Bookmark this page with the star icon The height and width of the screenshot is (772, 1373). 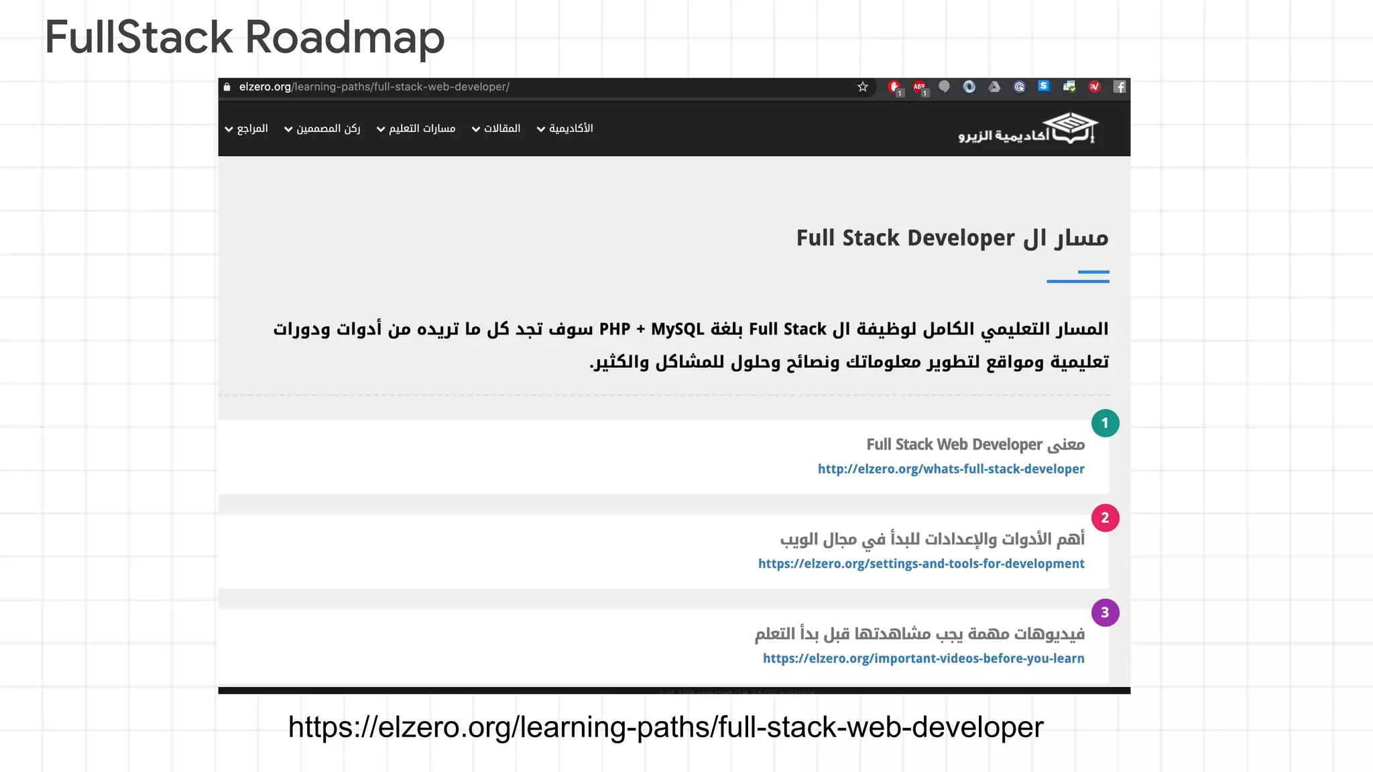(862, 86)
